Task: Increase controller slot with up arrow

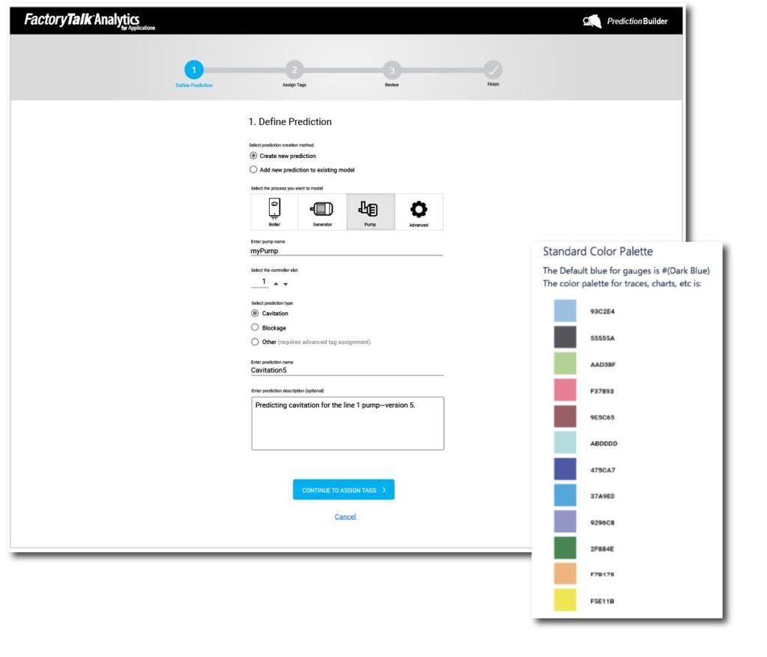Action: click(276, 284)
